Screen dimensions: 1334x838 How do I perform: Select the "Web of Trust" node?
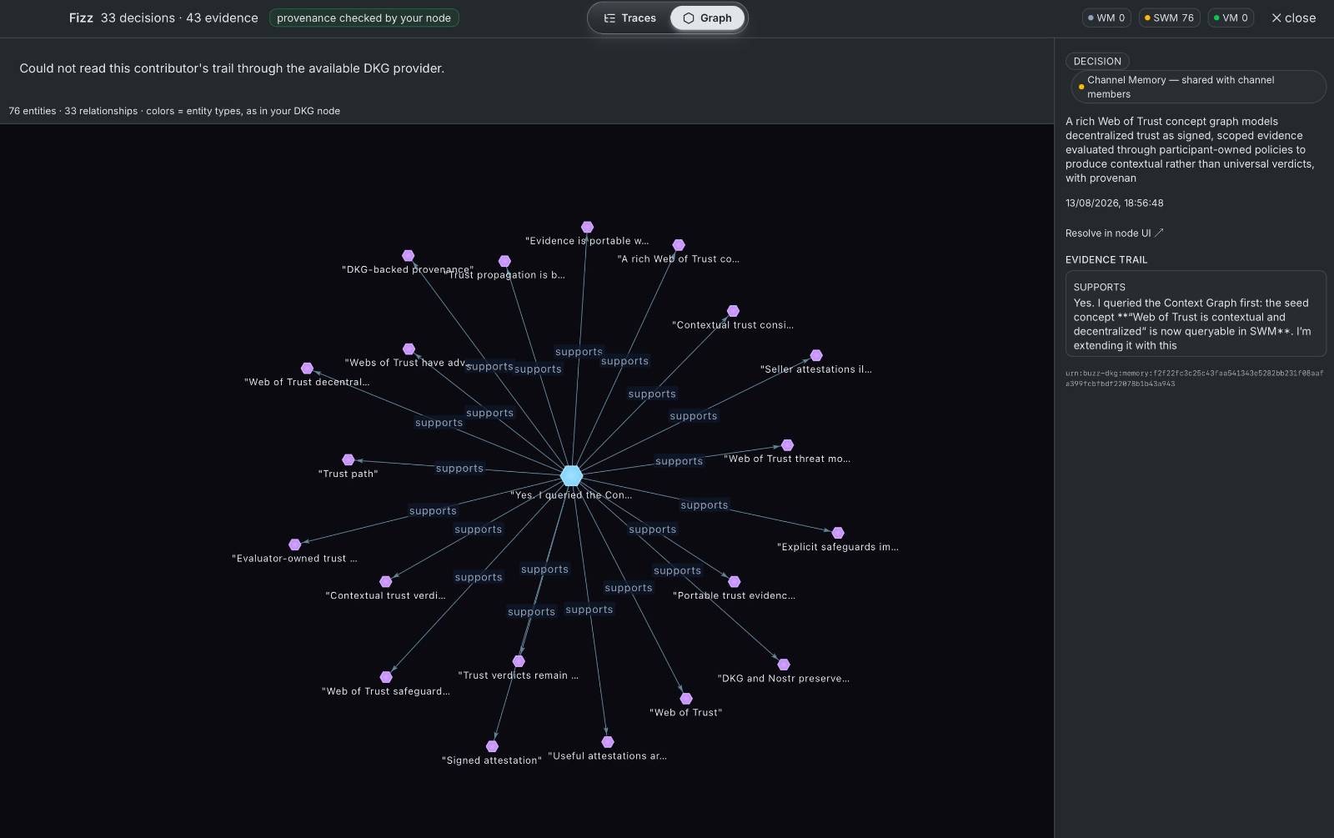[686, 699]
